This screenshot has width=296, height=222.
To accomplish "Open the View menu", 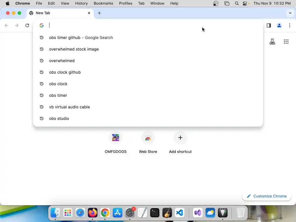I will 65,3.
